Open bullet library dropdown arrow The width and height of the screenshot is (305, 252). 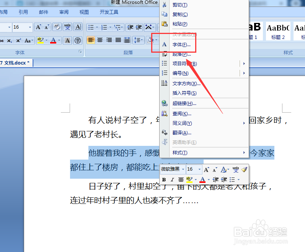(x=97, y=27)
